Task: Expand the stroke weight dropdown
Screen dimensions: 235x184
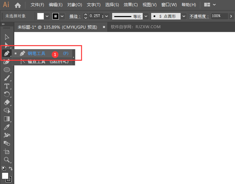Action: click(x=106, y=16)
